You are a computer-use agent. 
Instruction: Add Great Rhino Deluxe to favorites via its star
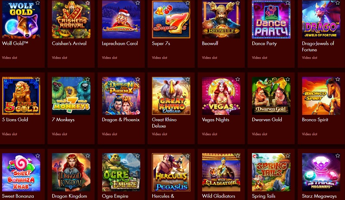(x=188, y=79)
